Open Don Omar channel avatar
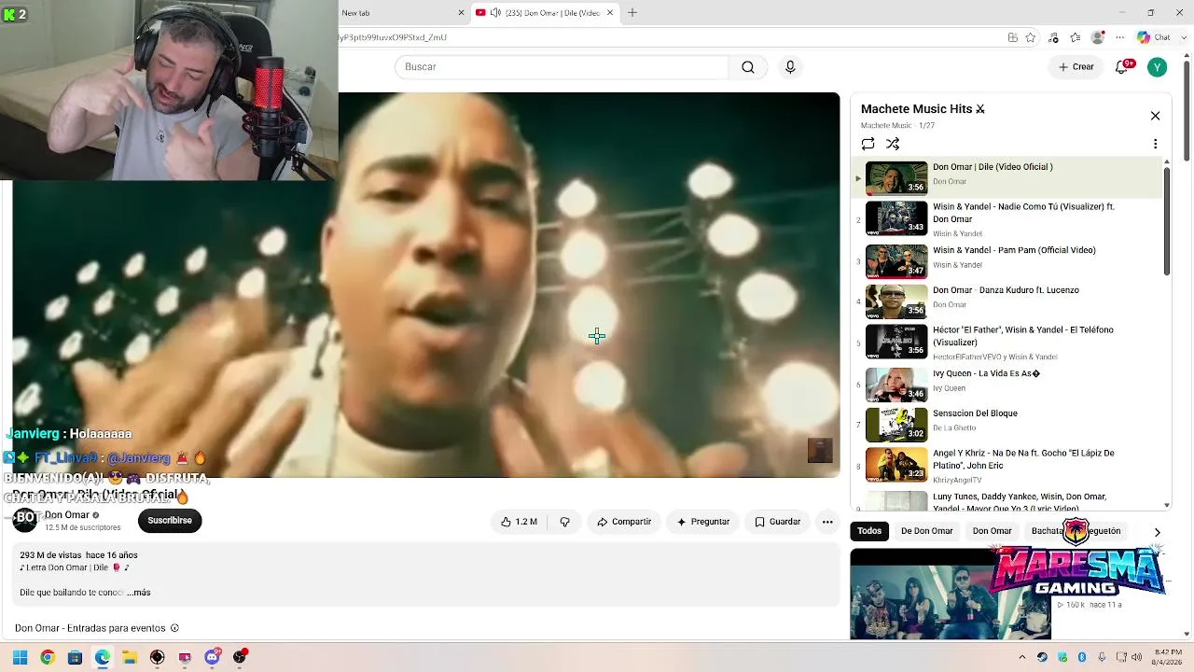Image resolution: width=1194 pixels, height=672 pixels. click(25, 521)
